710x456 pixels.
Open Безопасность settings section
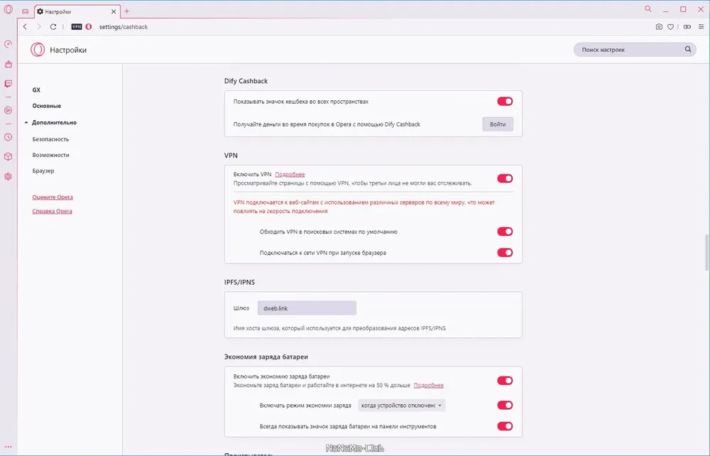coord(50,139)
